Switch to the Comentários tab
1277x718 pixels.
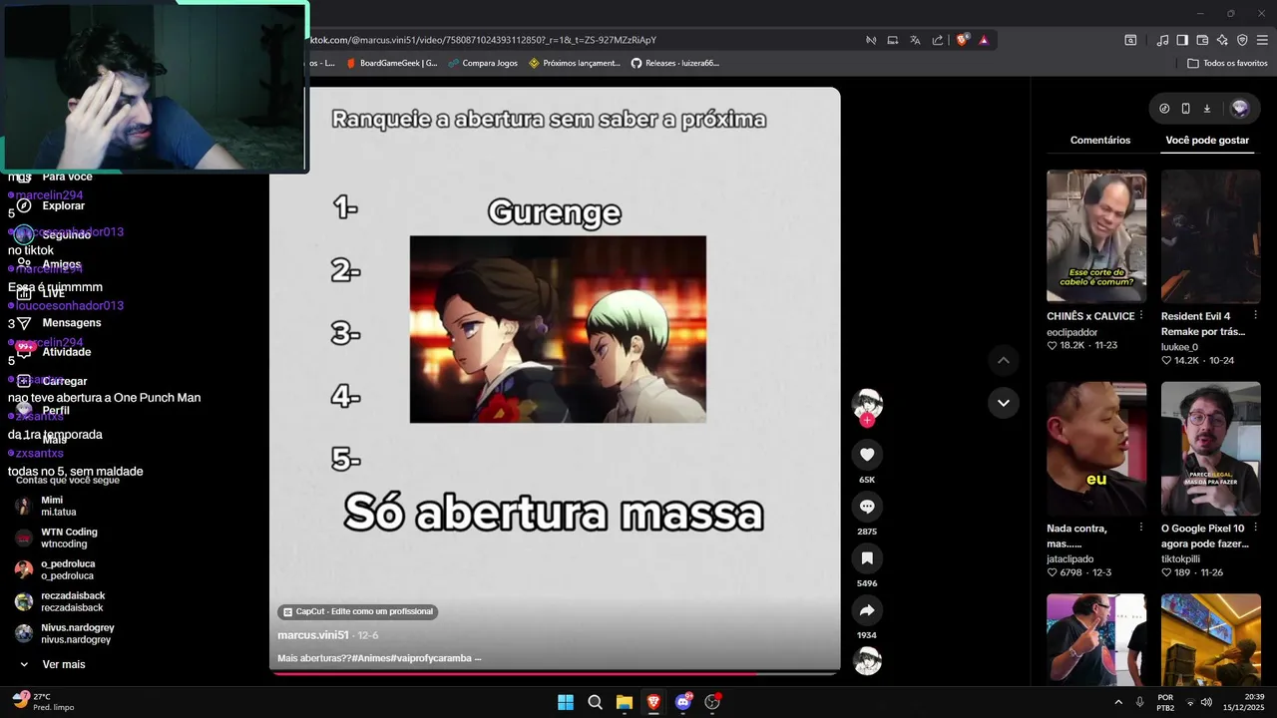(1100, 141)
